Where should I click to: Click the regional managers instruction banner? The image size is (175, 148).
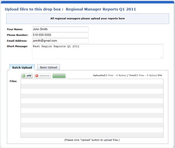[87, 19]
